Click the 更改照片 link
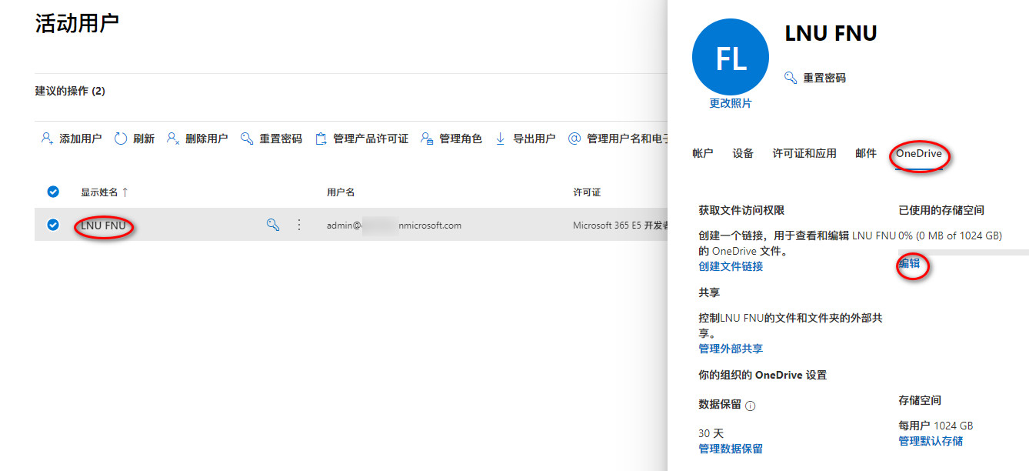Screen dimensions: 1029x471 (731, 103)
